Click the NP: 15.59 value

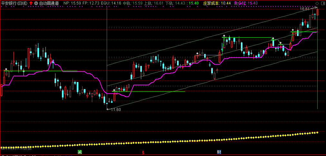pos(72,3)
